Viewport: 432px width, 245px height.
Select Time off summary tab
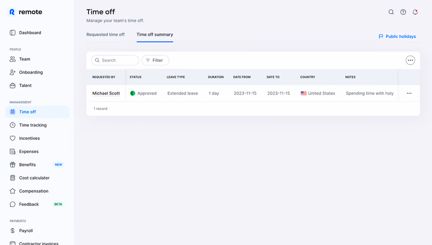click(155, 35)
